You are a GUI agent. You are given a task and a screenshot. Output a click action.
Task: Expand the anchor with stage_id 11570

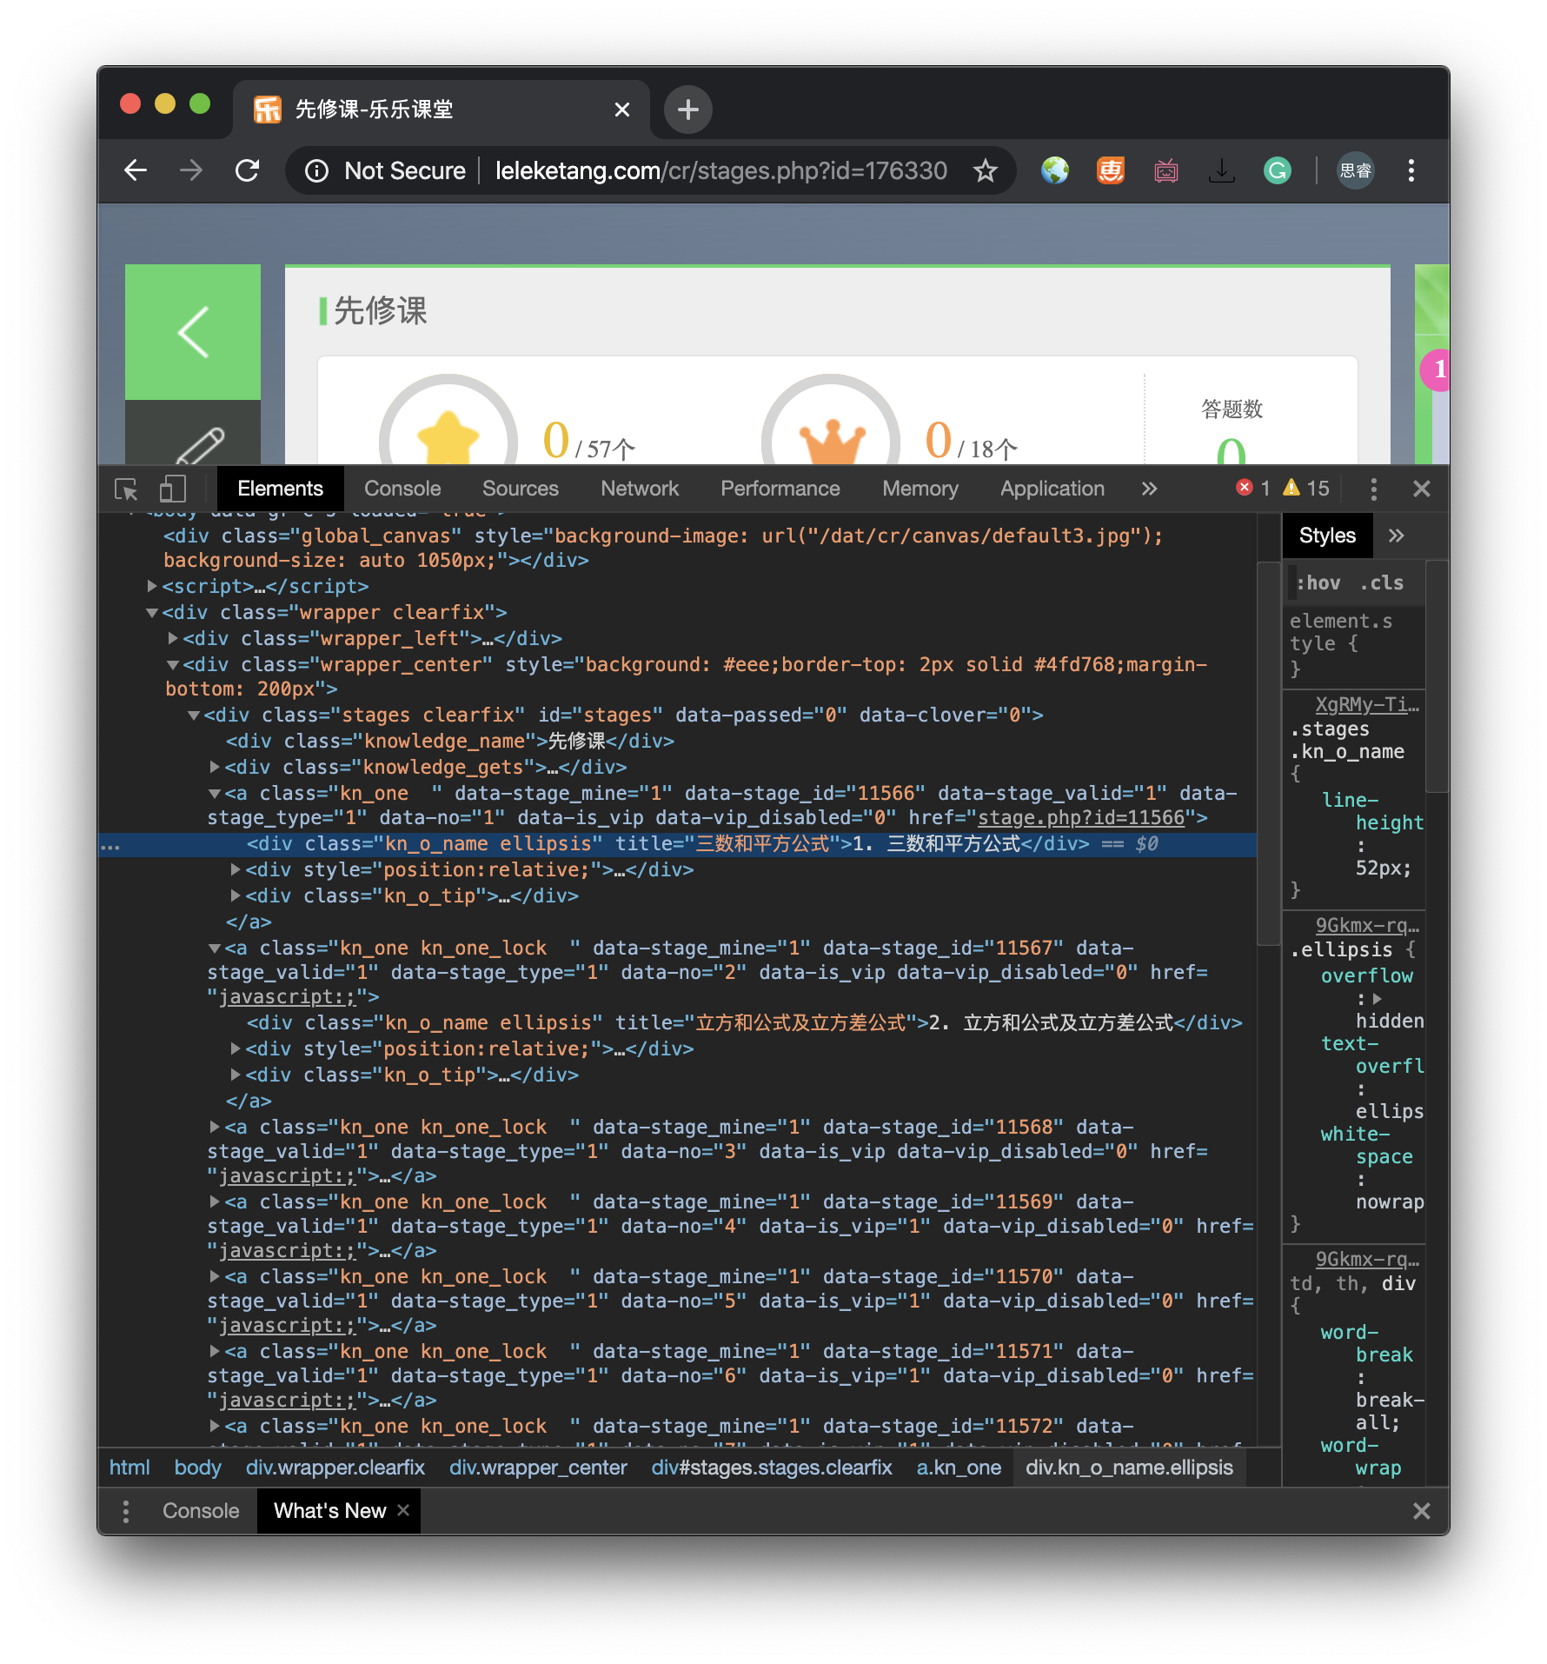(215, 1276)
